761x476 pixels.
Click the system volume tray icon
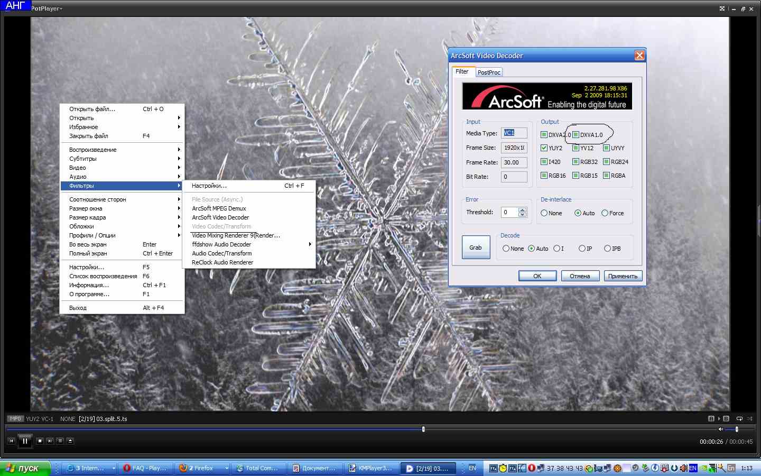pyautogui.click(x=683, y=468)
